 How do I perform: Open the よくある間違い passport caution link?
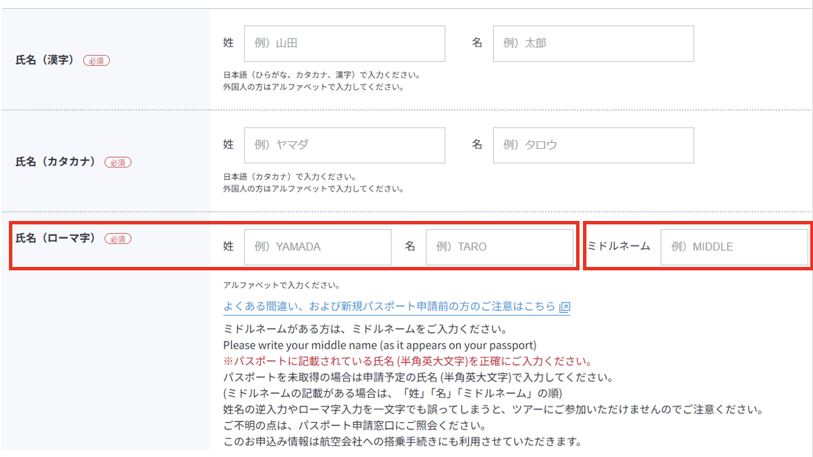(389, 307)
